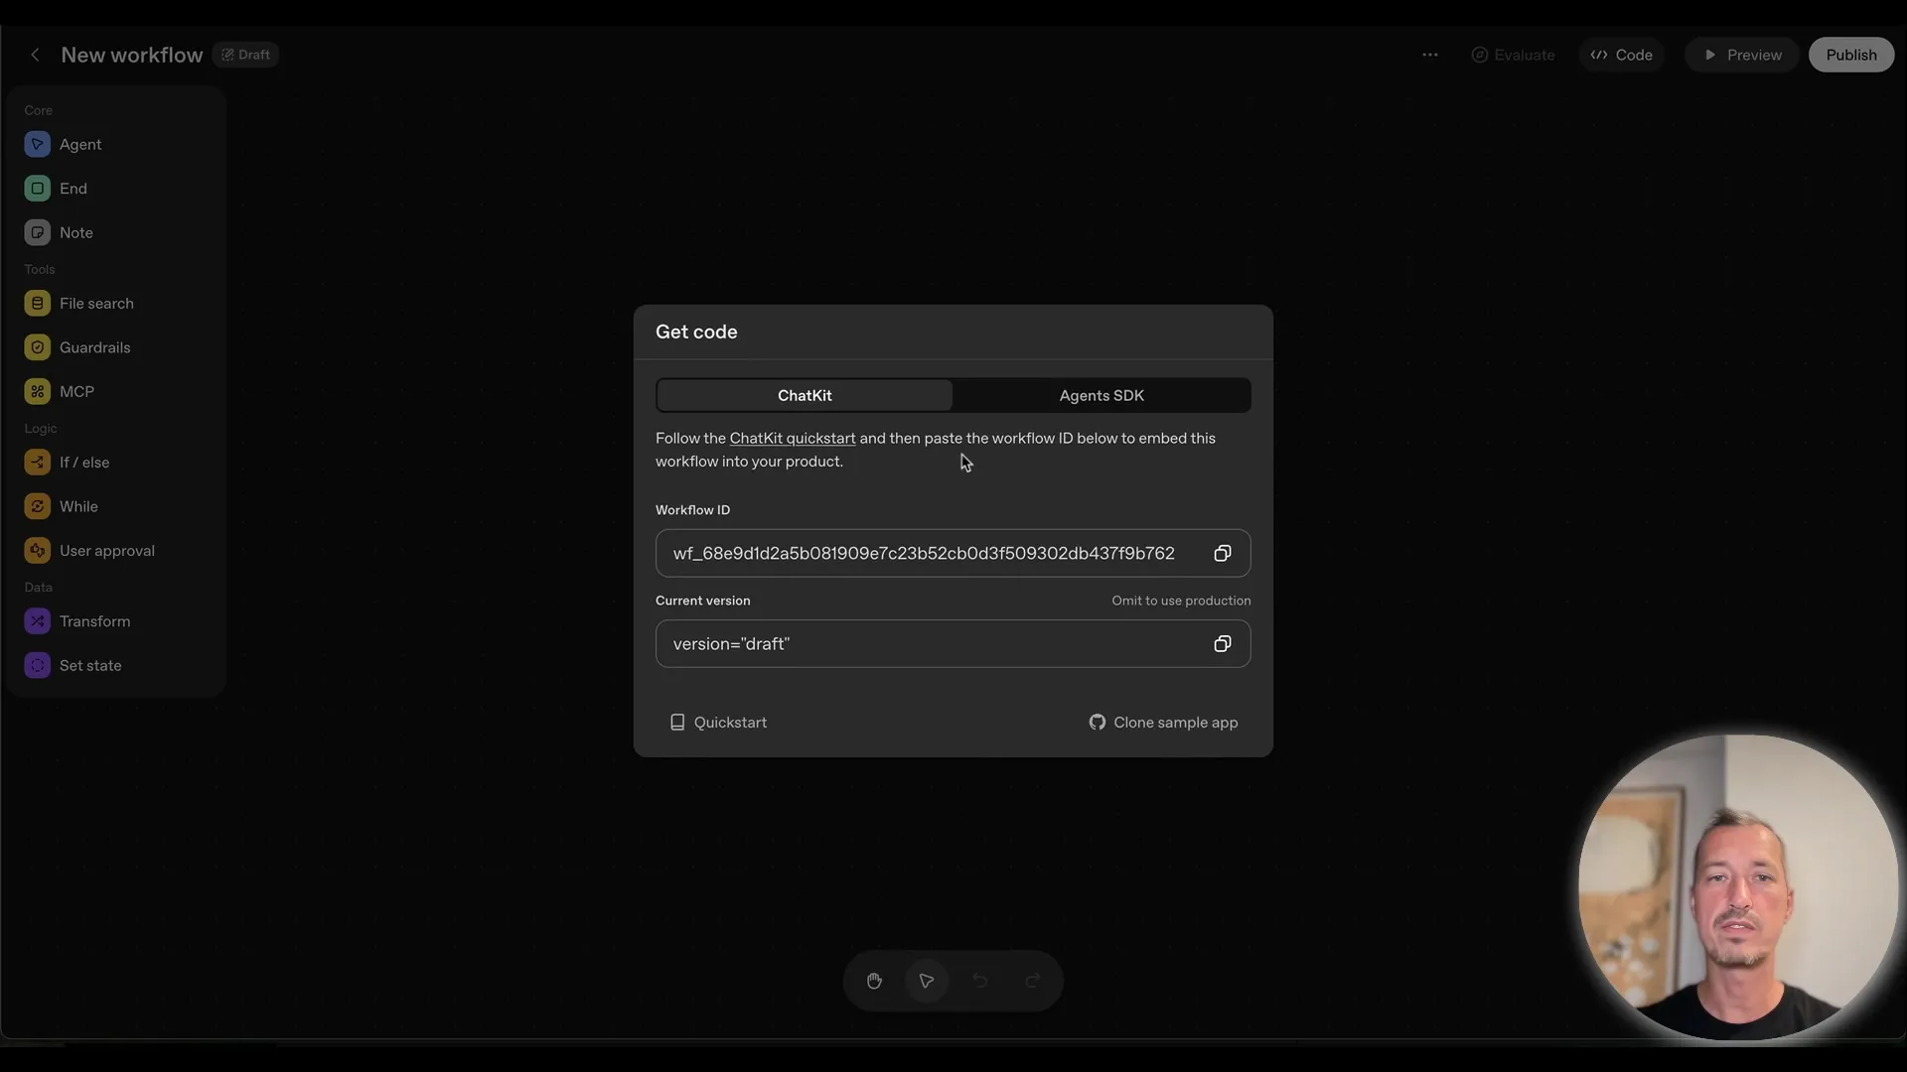The width and height of the screenshot is (1907, 1072).
Task: Navigate back with the arrow
Action: pyautogui.click(x=35, y=55)
